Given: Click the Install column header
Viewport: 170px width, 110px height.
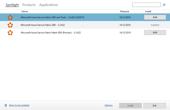Looking at the screenshot, I should pos(157,11).
